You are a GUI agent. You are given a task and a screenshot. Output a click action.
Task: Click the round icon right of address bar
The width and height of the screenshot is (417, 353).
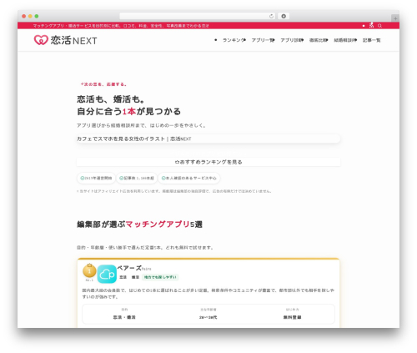click(284, 16)
